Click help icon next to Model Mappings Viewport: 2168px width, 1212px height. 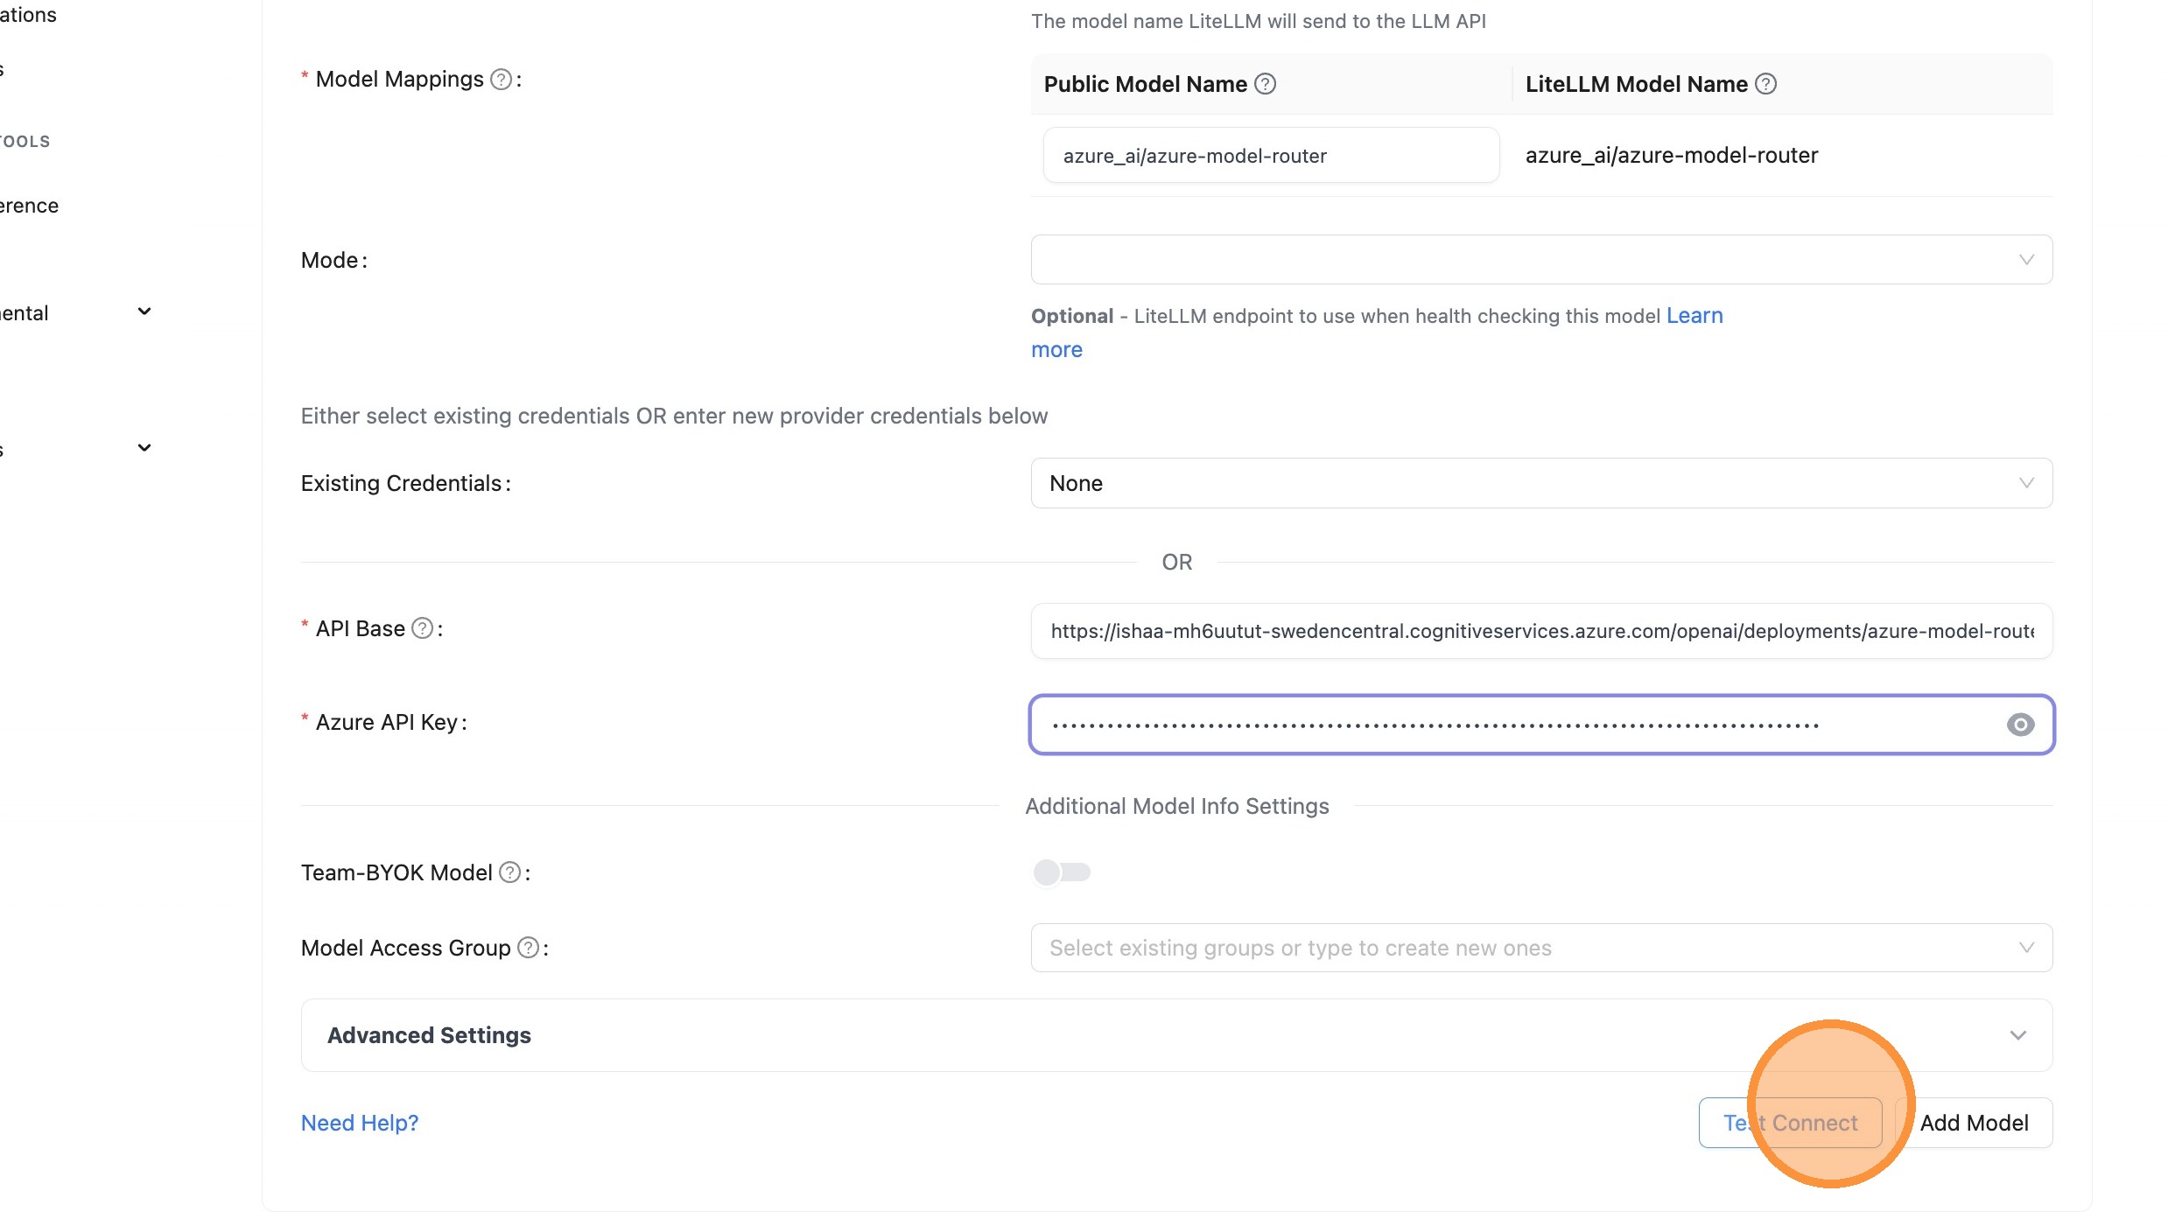[x=501, y=80]
